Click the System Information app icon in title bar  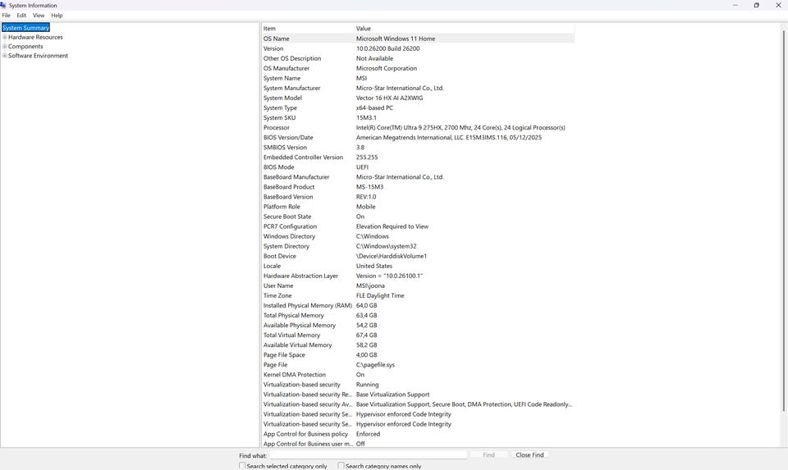click(3, 5)
